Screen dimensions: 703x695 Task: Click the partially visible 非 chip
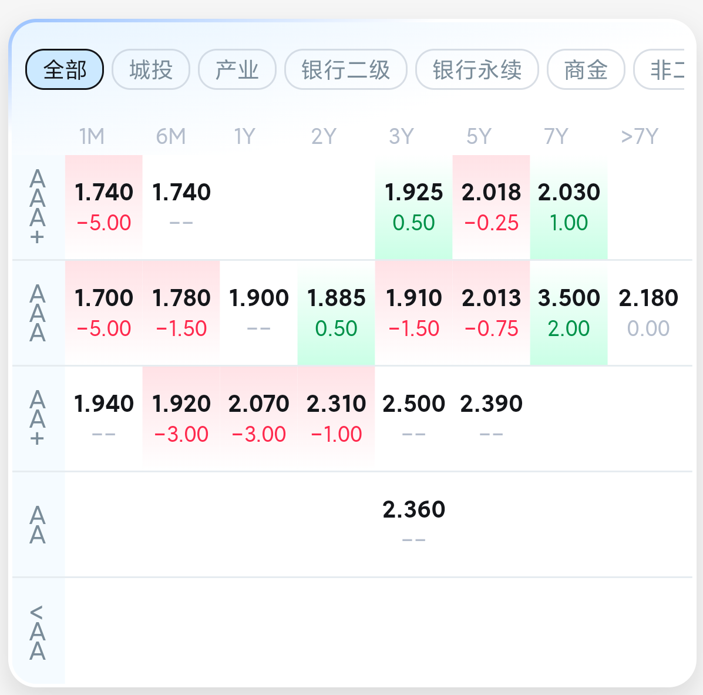pyautogui.click(x=659, y=69)
